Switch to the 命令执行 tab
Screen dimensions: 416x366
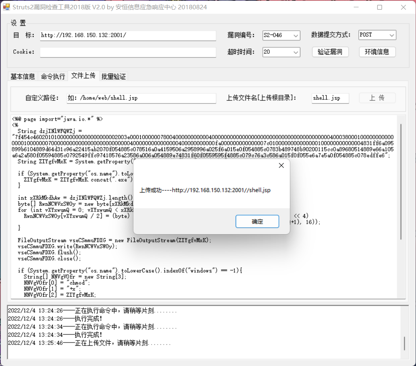point(53,76)
